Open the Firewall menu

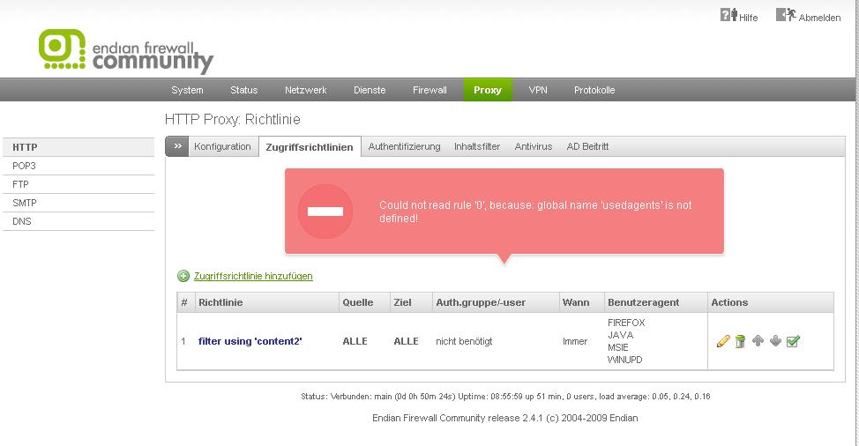(x=429, y=90)
